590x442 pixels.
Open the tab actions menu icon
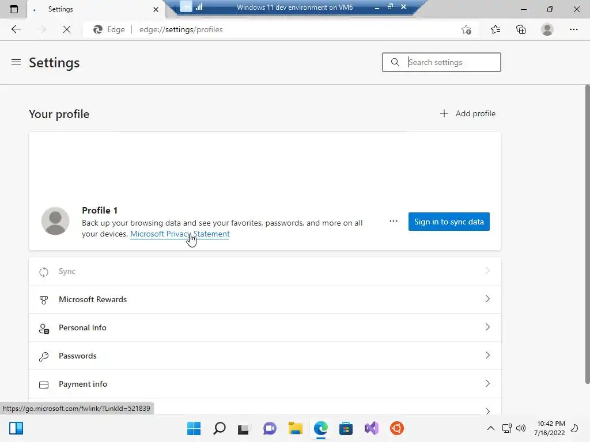(x=14, y=9)
